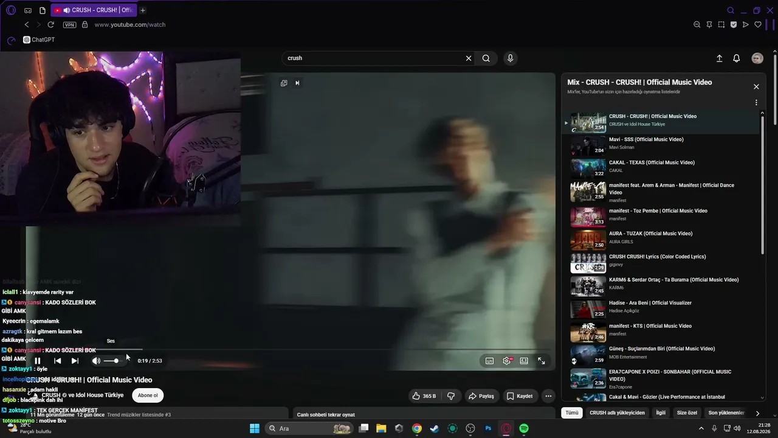Viewport: 778px width, 438px height.
Task: Open Spotify from the taskbar
Action: coord(524,428)
